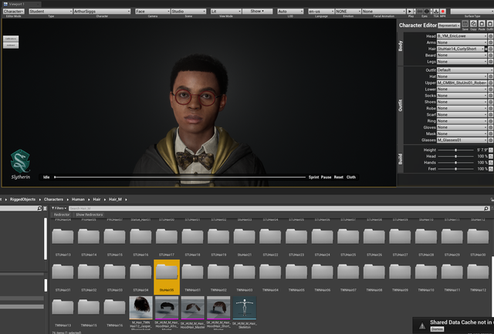Screen dimensions: 494x334
Task: Click the reset box beside Hands scale
Action: pos(491,163)
